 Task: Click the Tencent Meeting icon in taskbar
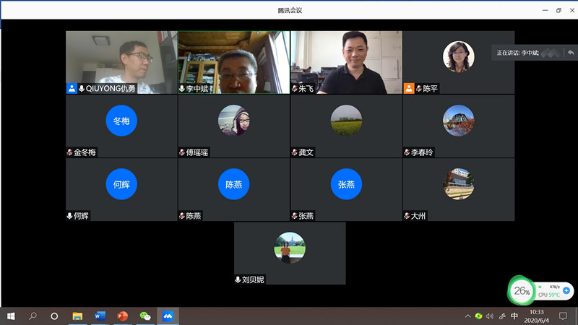pos(168,316)
